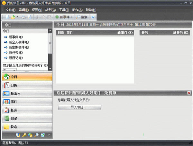The width and height of the screenshot is (193, 146).
Task: Click the diary book icon for 日记
Action: tap(6, 118)
